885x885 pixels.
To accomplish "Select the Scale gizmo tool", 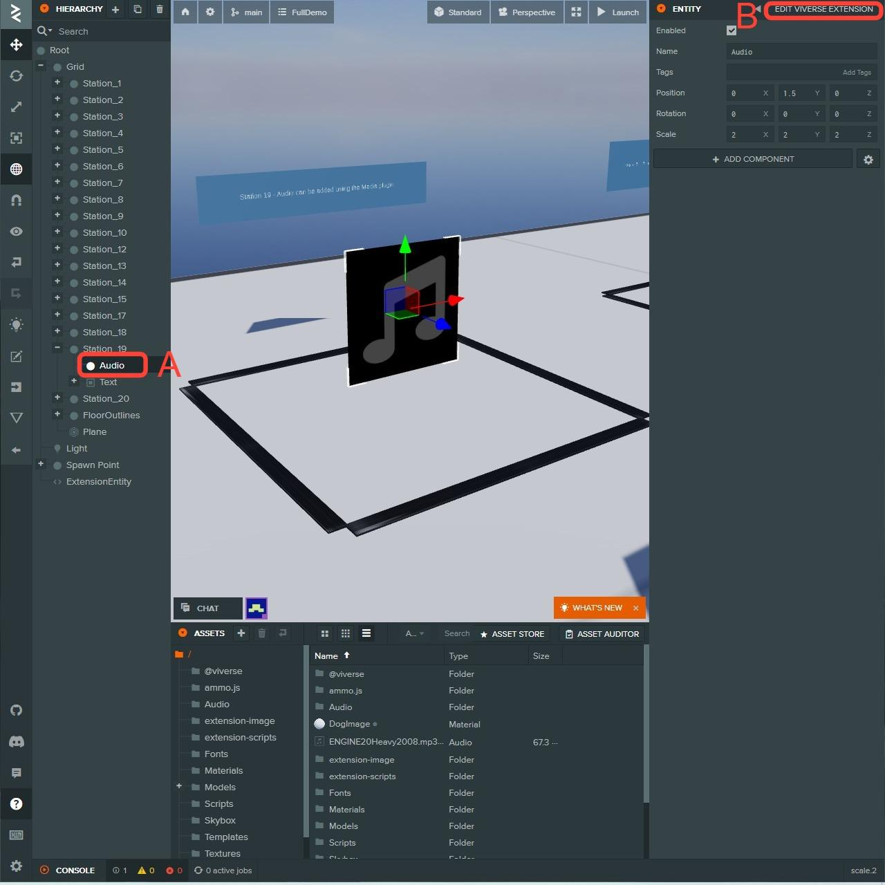I will tap(16, 107).
